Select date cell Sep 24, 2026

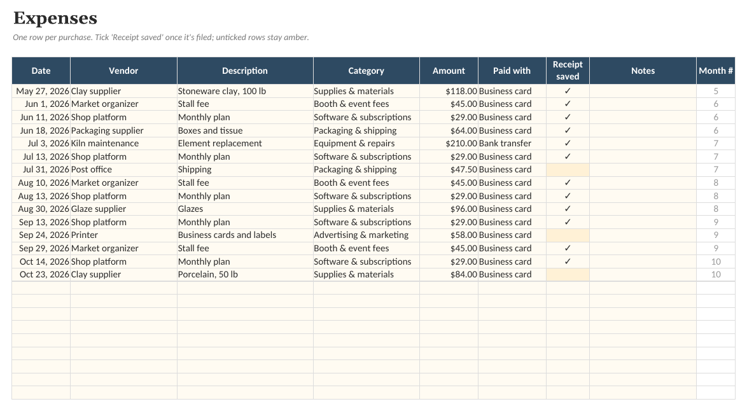tap(41, 235)
